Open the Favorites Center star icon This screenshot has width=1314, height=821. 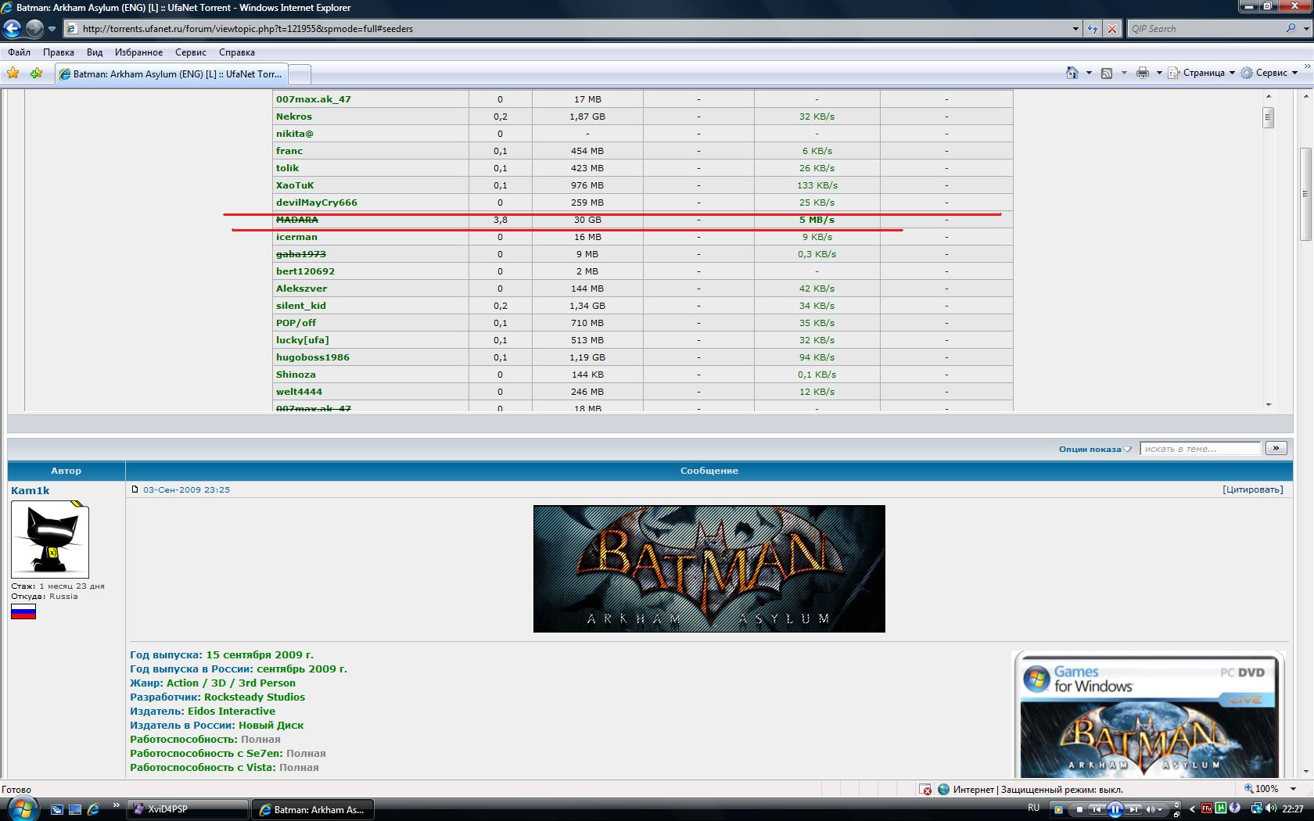(13, 73)
